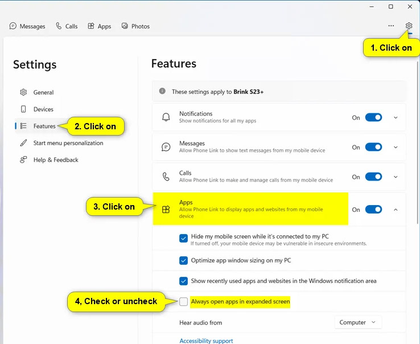Open the Hear audio from dropdown

pyautogui.click(x=357, y=322)
